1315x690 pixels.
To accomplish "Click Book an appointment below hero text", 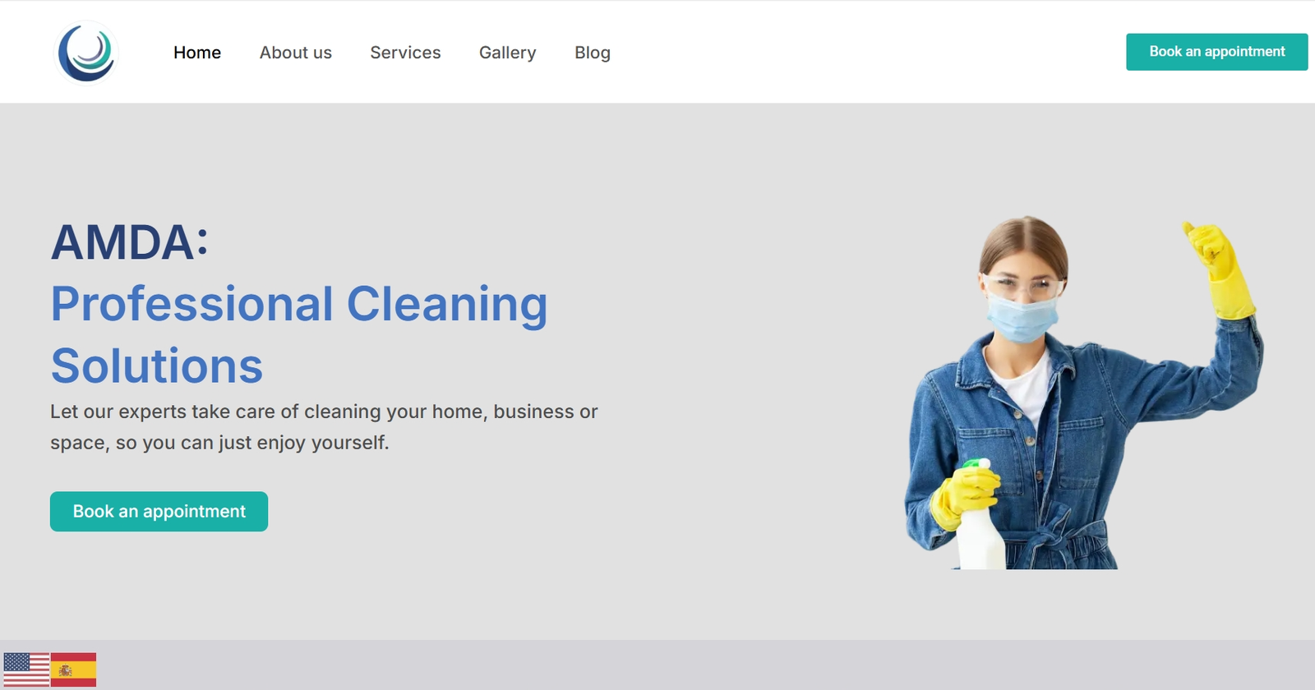I will pyautogui.click(x=159, y=512).
